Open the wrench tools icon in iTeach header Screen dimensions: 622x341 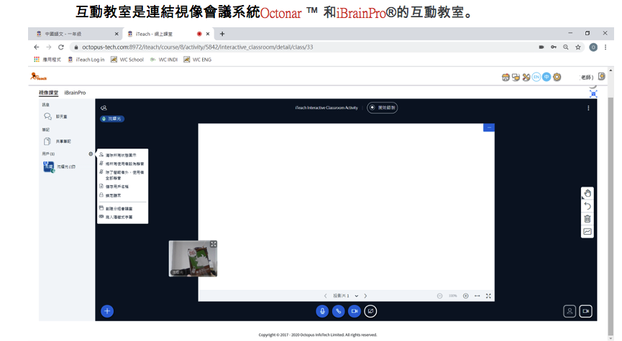point(526,78)
